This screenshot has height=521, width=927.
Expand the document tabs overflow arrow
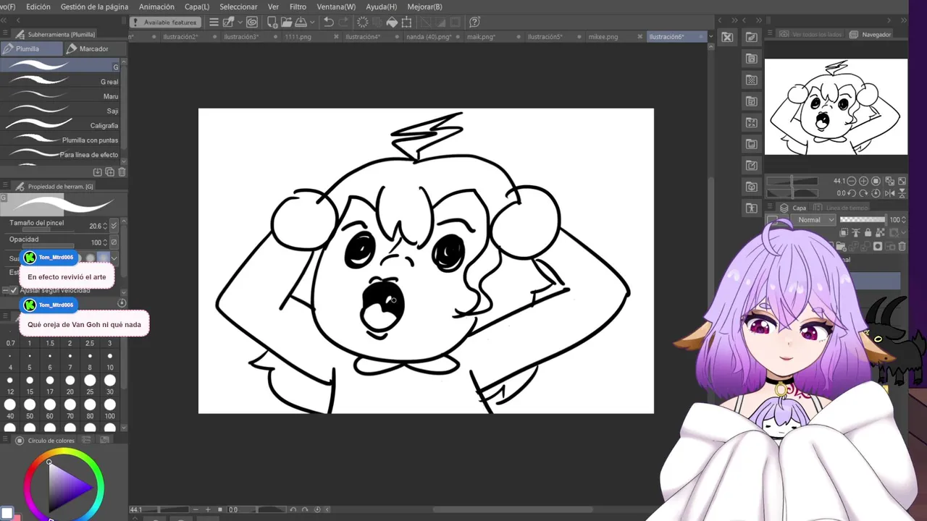(710, 36)
